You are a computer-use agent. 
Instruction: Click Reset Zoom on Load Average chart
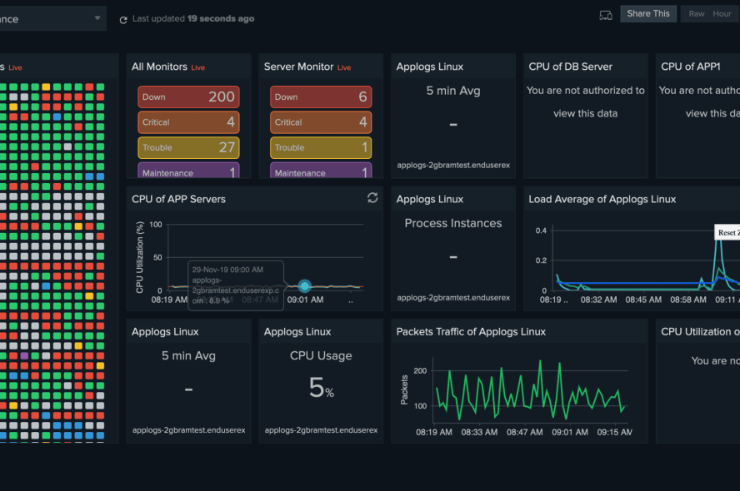coord(727,232)
